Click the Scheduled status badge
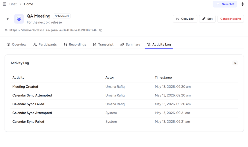The width and height of the screenshot is (248, 147). pos(62,16)
